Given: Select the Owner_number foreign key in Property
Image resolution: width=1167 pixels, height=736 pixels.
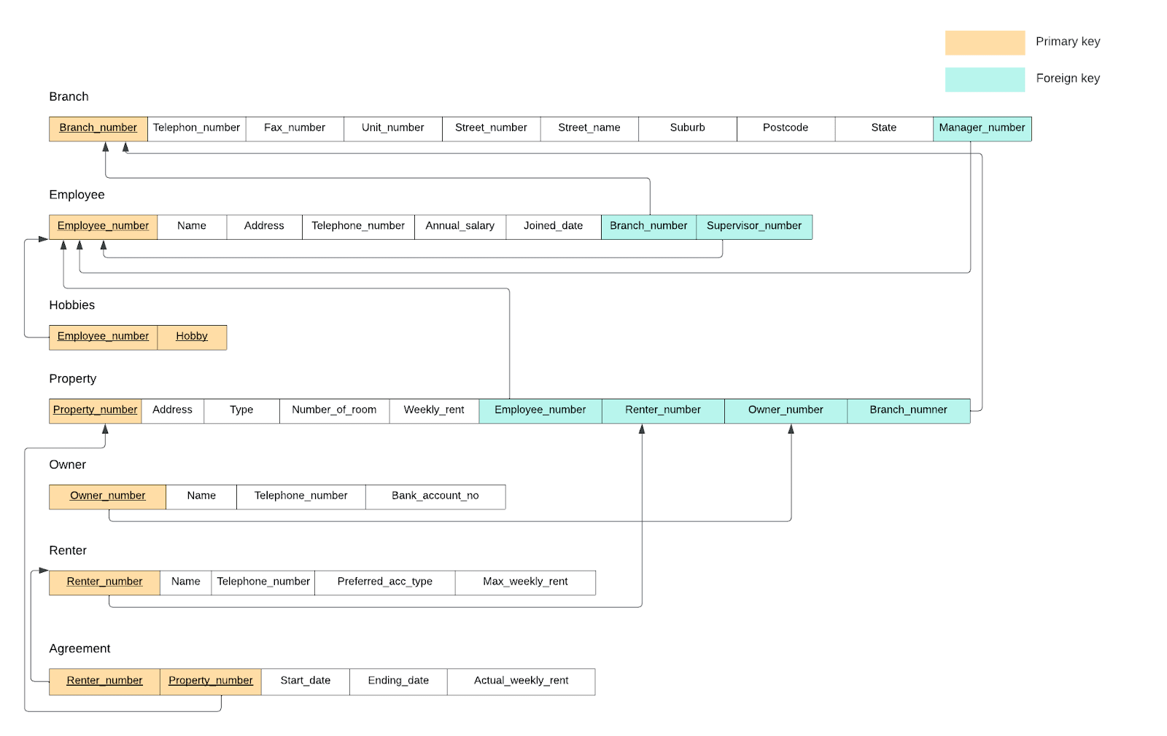Looking at the screenshot, I should coord(786,410).
